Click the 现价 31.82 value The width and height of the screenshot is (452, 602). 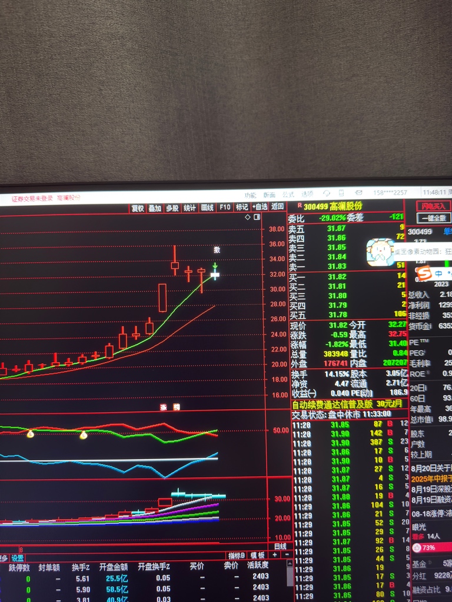pos(338,325)
